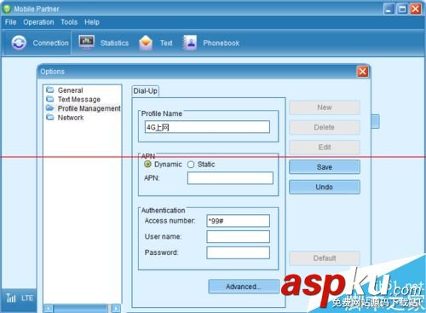The height and width of the screenshot is (313, 426).
Task: Click the APN input field
Action: (x=230, y=178)
